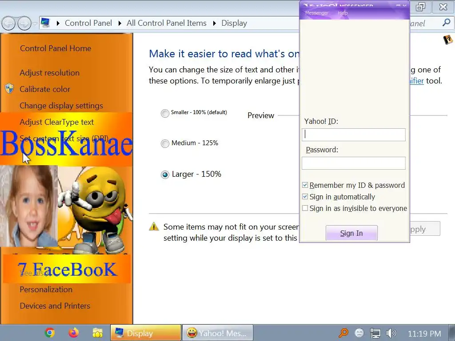Click the restore button of Display window
455x341 pixels.
point(420,7)
